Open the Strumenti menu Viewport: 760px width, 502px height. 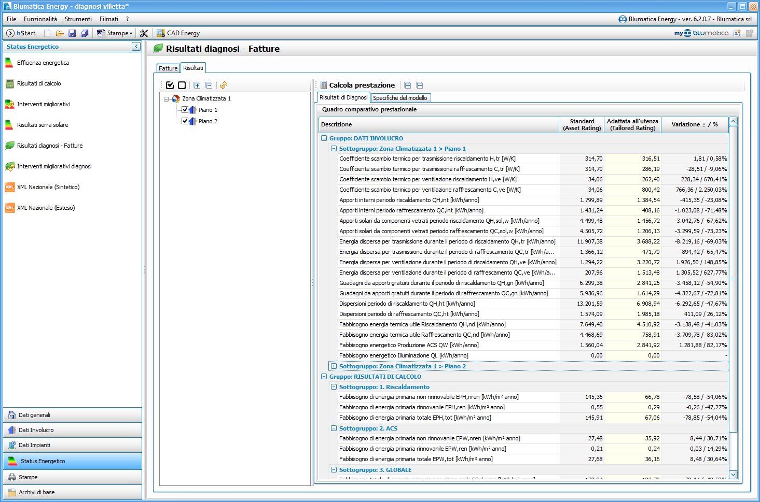78,19
